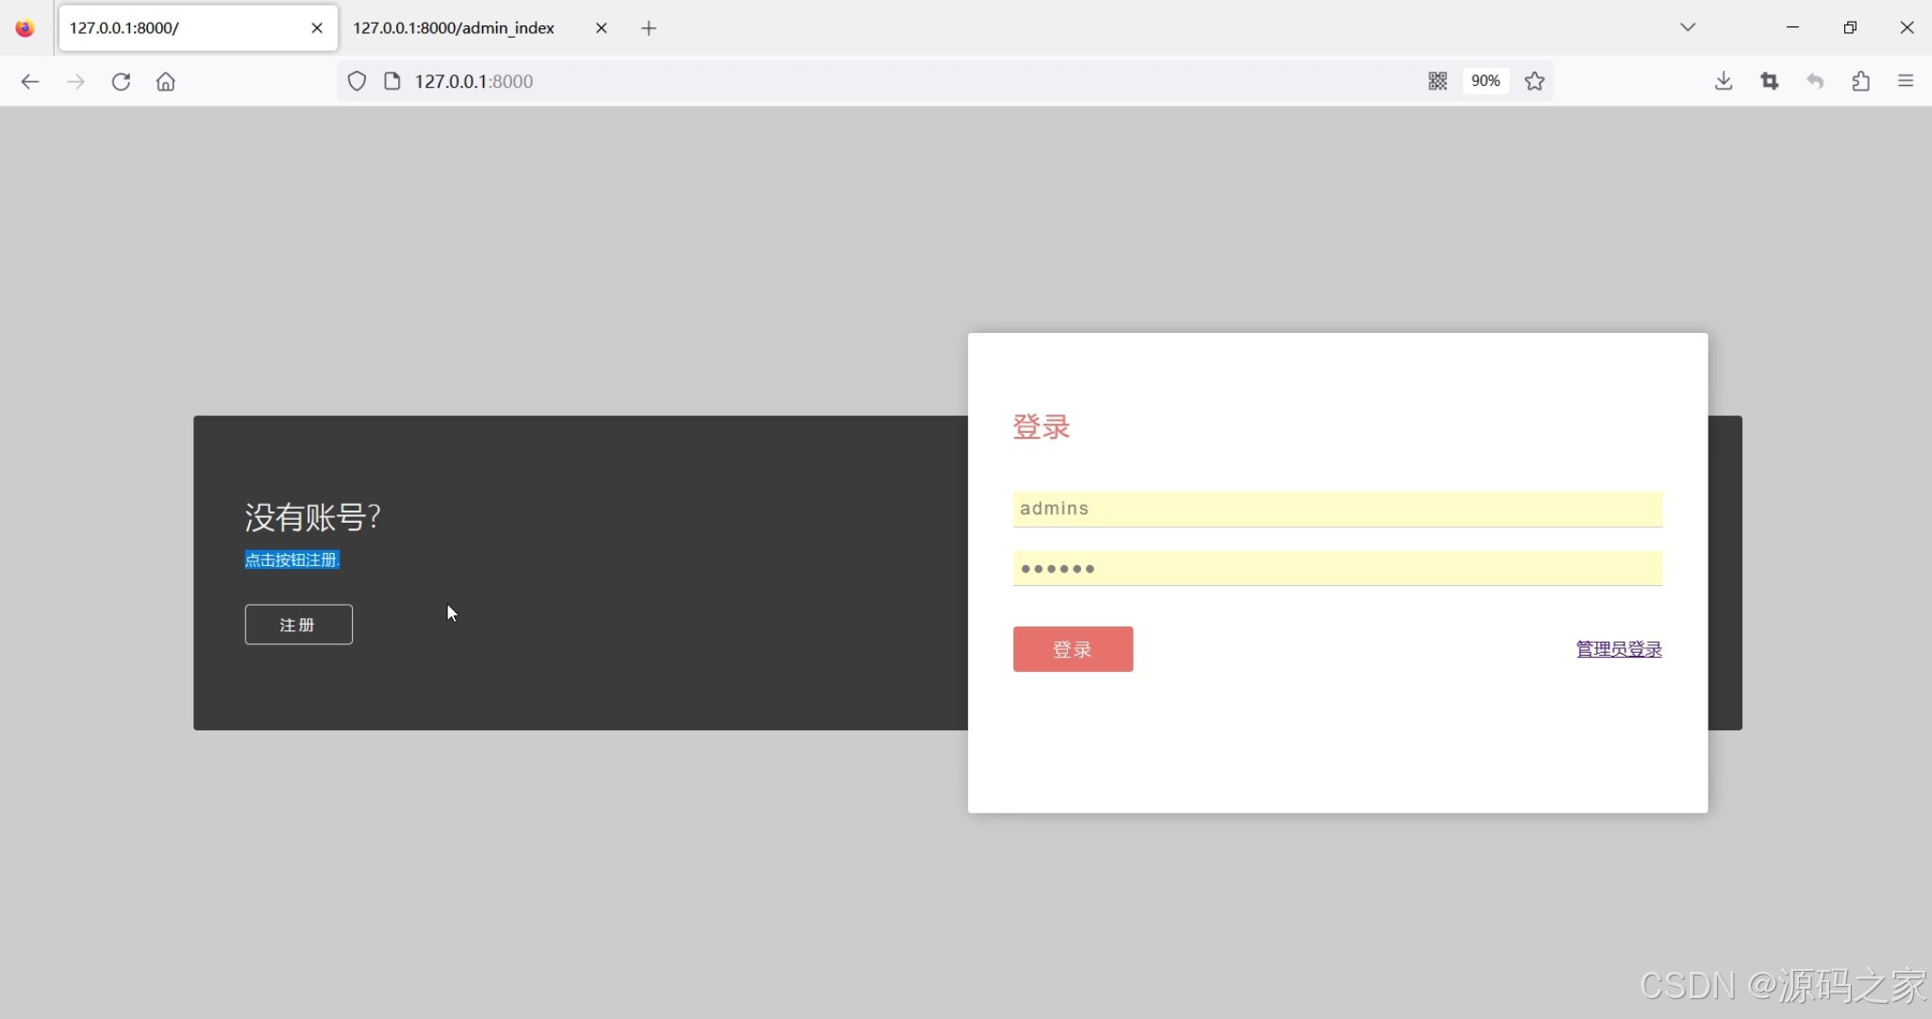Open the downloads panel
The width and height of the screenshot is (1932, 1019).
point(1724,81)
